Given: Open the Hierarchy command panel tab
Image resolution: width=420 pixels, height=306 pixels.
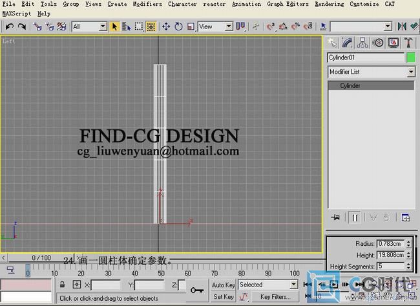Looking at the screenshot, I should pos(362,43).
